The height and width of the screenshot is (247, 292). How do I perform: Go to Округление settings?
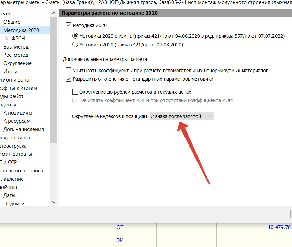click(x=18, y=63)
